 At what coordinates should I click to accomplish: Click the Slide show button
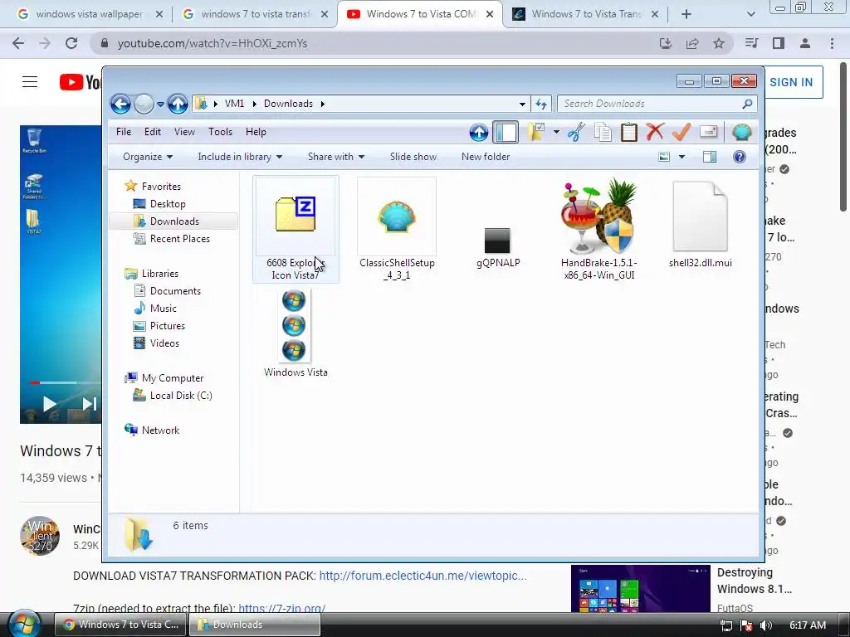point(413,157)
